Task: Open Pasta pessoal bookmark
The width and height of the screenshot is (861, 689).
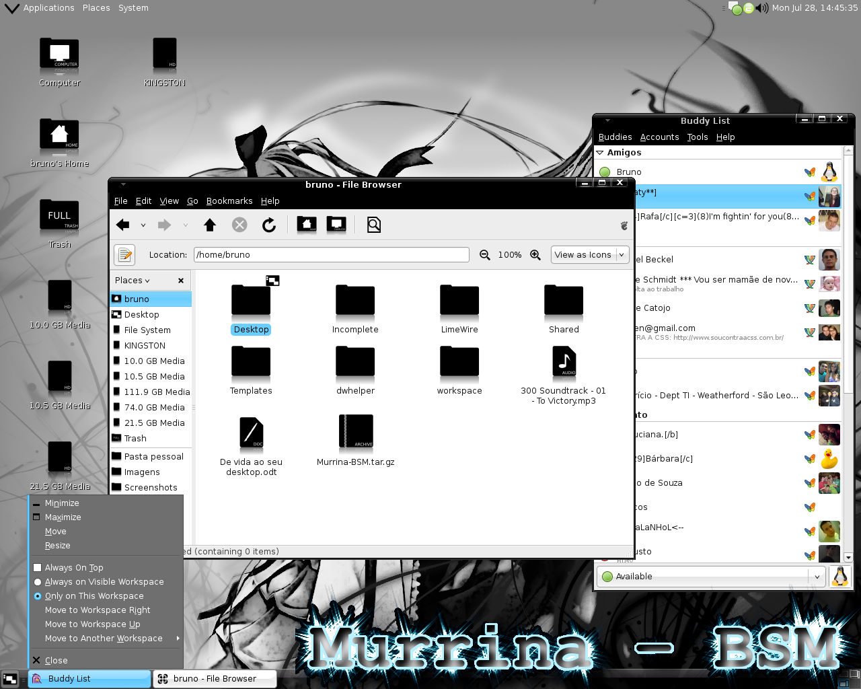Action: pyautogui.click(x=151, y=457)
